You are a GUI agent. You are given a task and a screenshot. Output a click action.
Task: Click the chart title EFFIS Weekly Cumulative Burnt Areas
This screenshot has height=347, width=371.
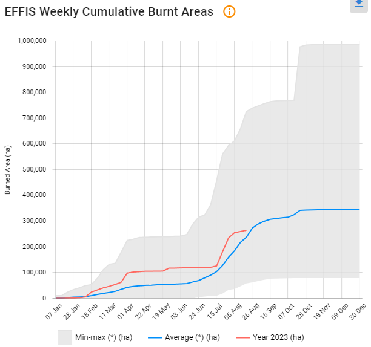109,11
